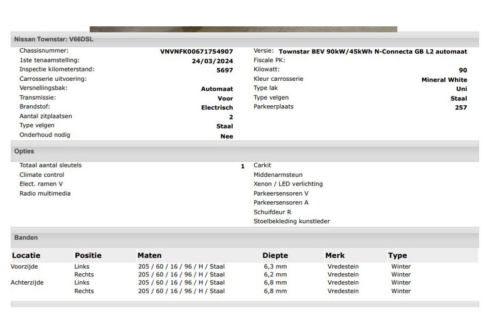The image size is (502, 334).
Task: Select the first registration date 24/03/2024
Action: pyautogui.click(x=212, y=61)
